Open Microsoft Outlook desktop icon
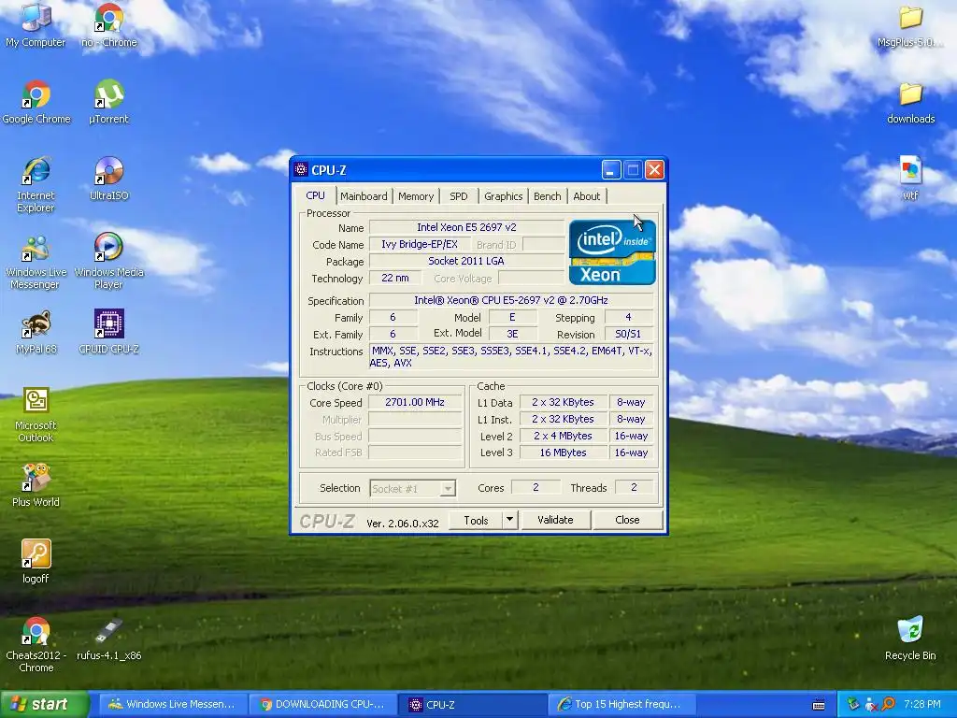Viewport: 957px width, 718px height. pos(36,415)
